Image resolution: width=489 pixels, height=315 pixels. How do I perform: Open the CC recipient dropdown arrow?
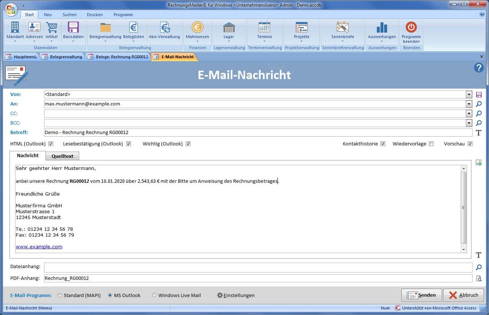469,114
